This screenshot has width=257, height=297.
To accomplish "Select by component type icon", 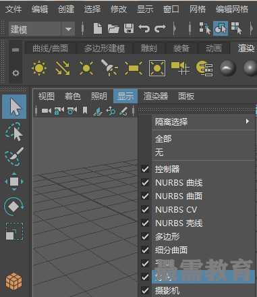I will point(236,28).
